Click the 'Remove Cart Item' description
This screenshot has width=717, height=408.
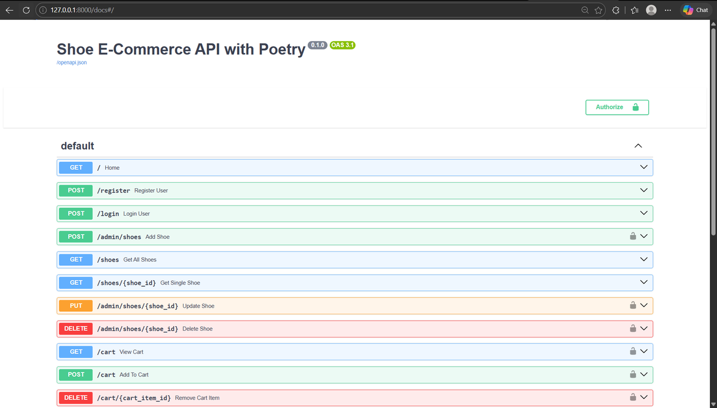[x=197, y=398]
